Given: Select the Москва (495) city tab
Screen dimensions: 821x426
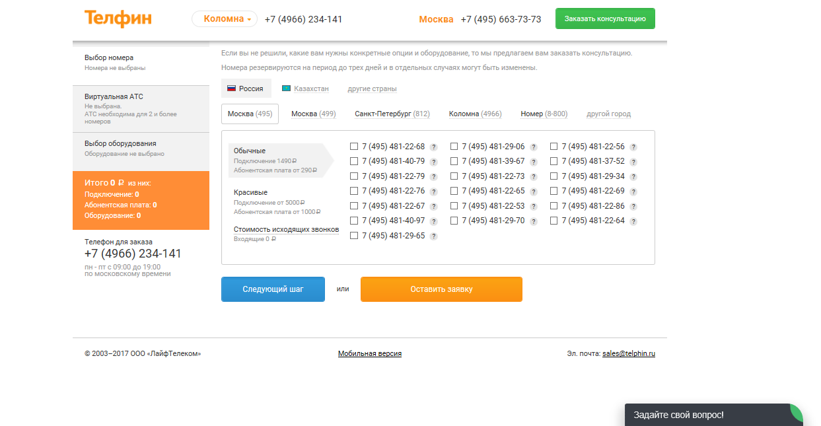Looking at the screenshot, I should pyautogui.click(x=250, y=114).
